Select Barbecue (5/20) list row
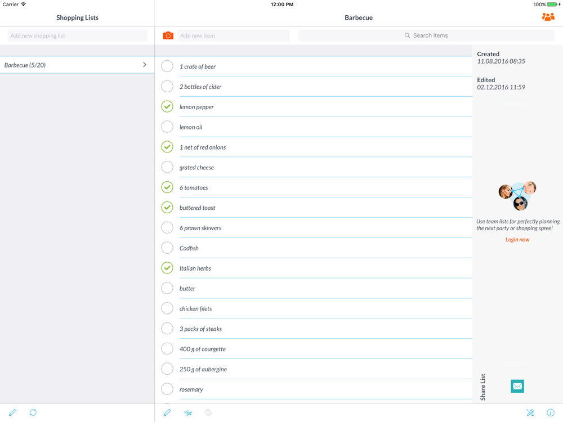This screenshot has height=422, width=563. click(77, 65)
